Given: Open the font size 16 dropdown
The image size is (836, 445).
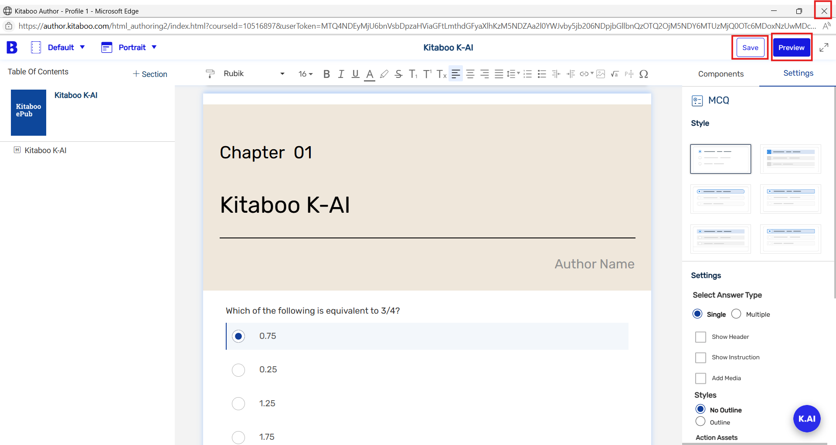Looking at the screenshot, I should tap(306, 74).
